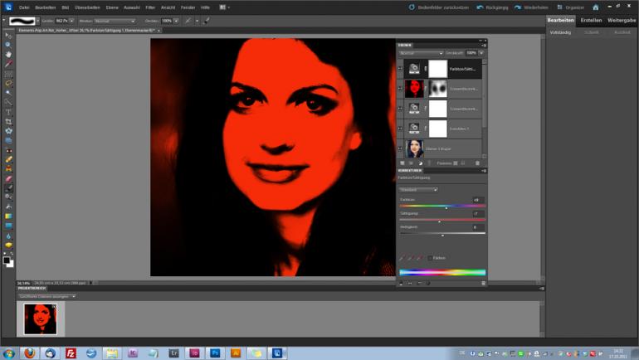Select the Gradient tool
The width and height of the screenshot is (639, 360).
[x=8, y=216]
